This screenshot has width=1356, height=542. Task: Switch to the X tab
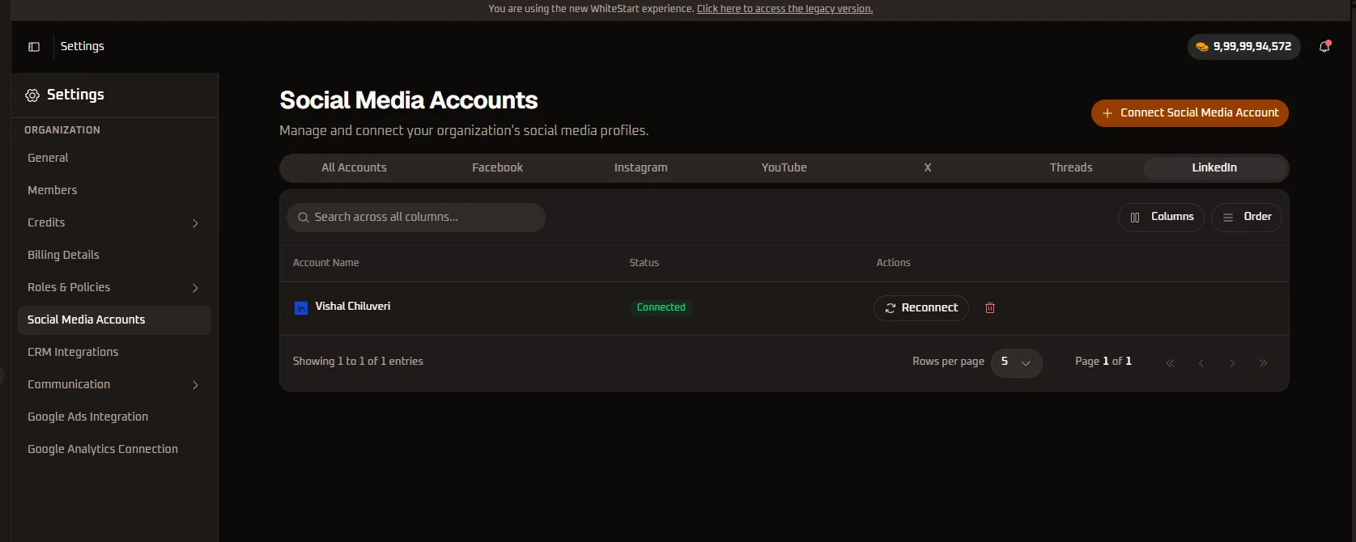tap(928, 167)
